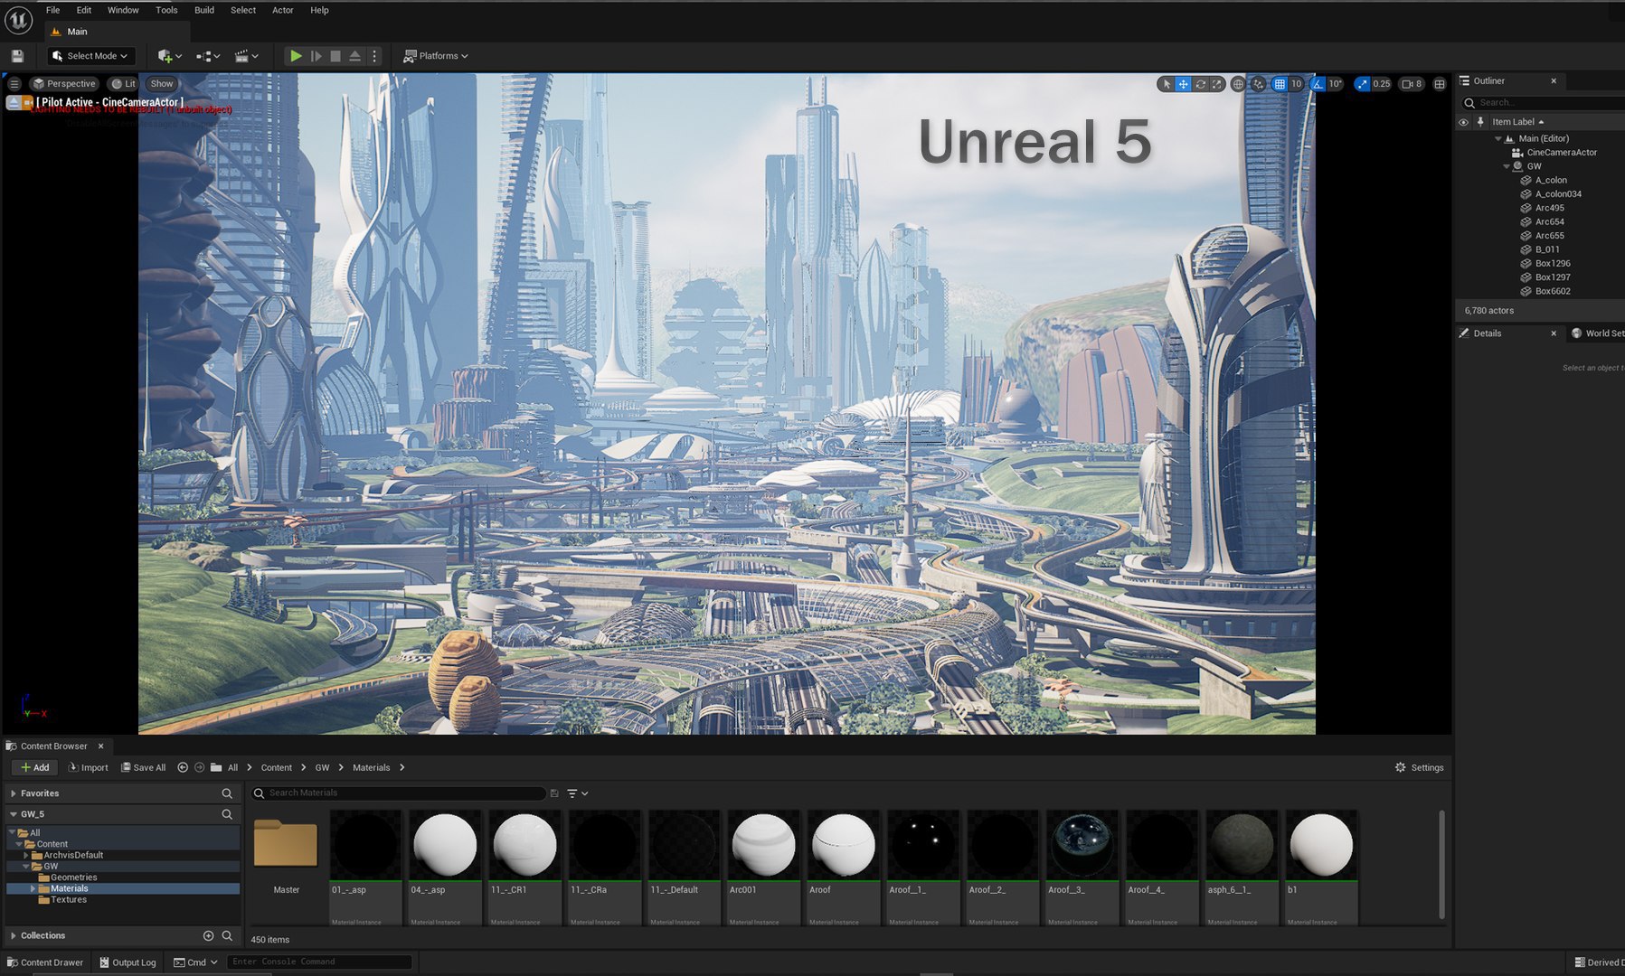Screen dimensions: 1625x976
Task: Toggle grid snapping on or off
Action: click(x=1280, y=84)
